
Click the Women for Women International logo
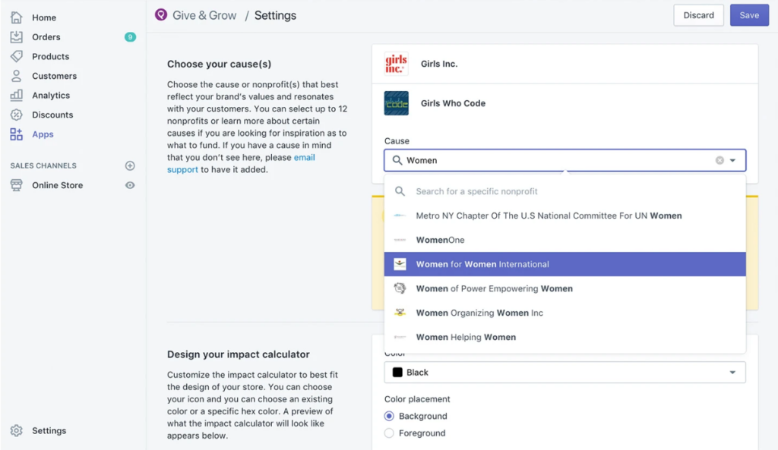click(400, 264)
